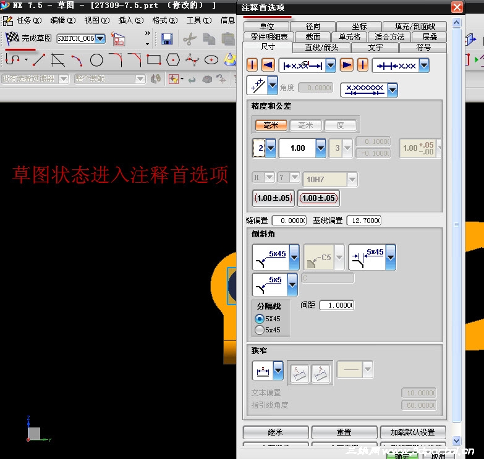Open the X.XXXXXX text-above-line dropdown
Image resolution: width=484 pixels, height=459 pixels.
pyautogui.click(x=393, y=90)
